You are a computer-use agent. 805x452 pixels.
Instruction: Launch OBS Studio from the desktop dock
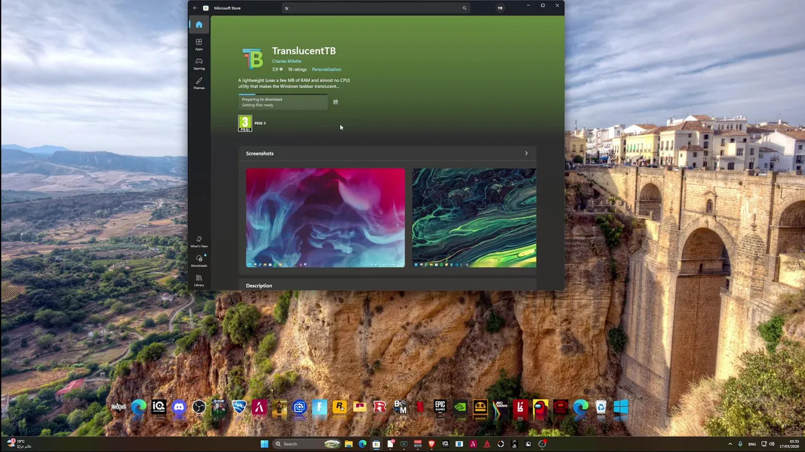coord(199,407)
